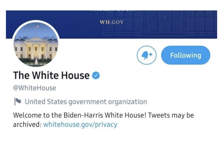Toggle the Following button
221x142 pixels.
[185, 55]
